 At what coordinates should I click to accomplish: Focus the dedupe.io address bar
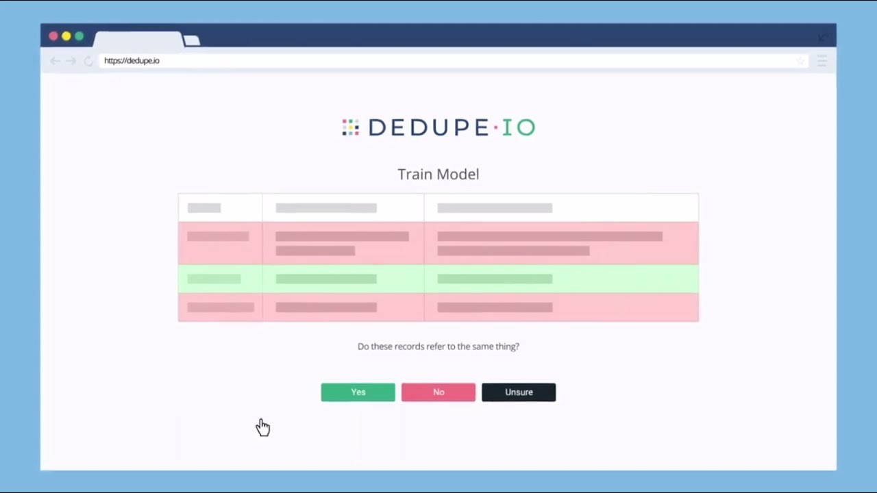(x=453, y=61)
